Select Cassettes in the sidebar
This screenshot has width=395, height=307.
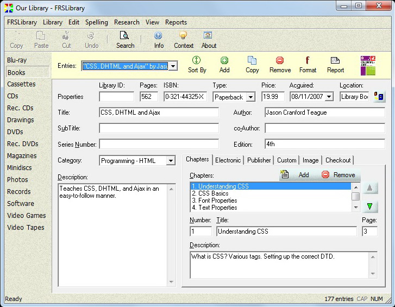[x=21, y=84]
